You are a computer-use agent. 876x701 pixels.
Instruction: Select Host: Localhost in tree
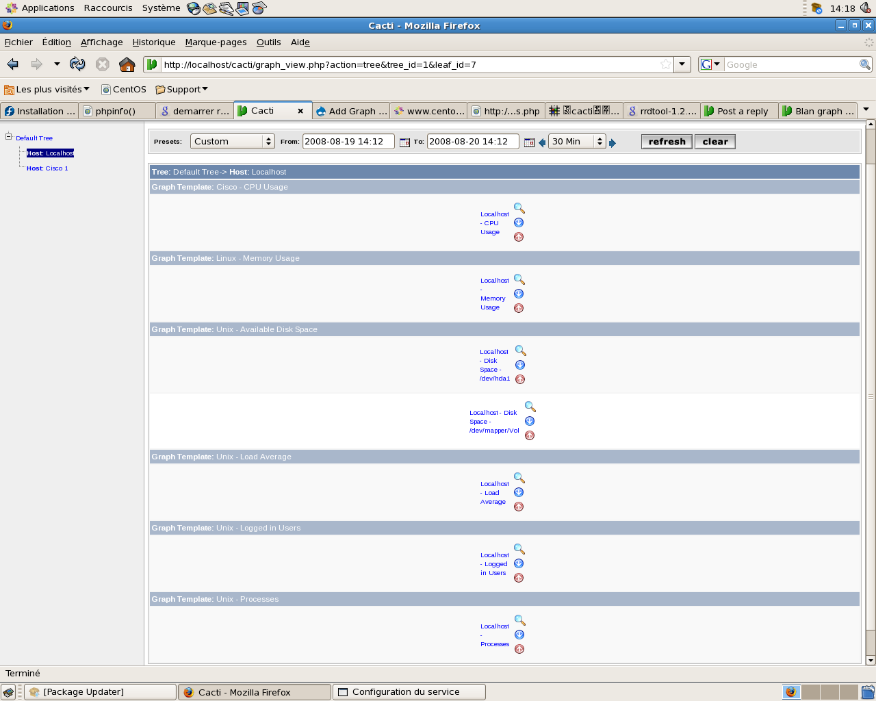click(50, 153)
